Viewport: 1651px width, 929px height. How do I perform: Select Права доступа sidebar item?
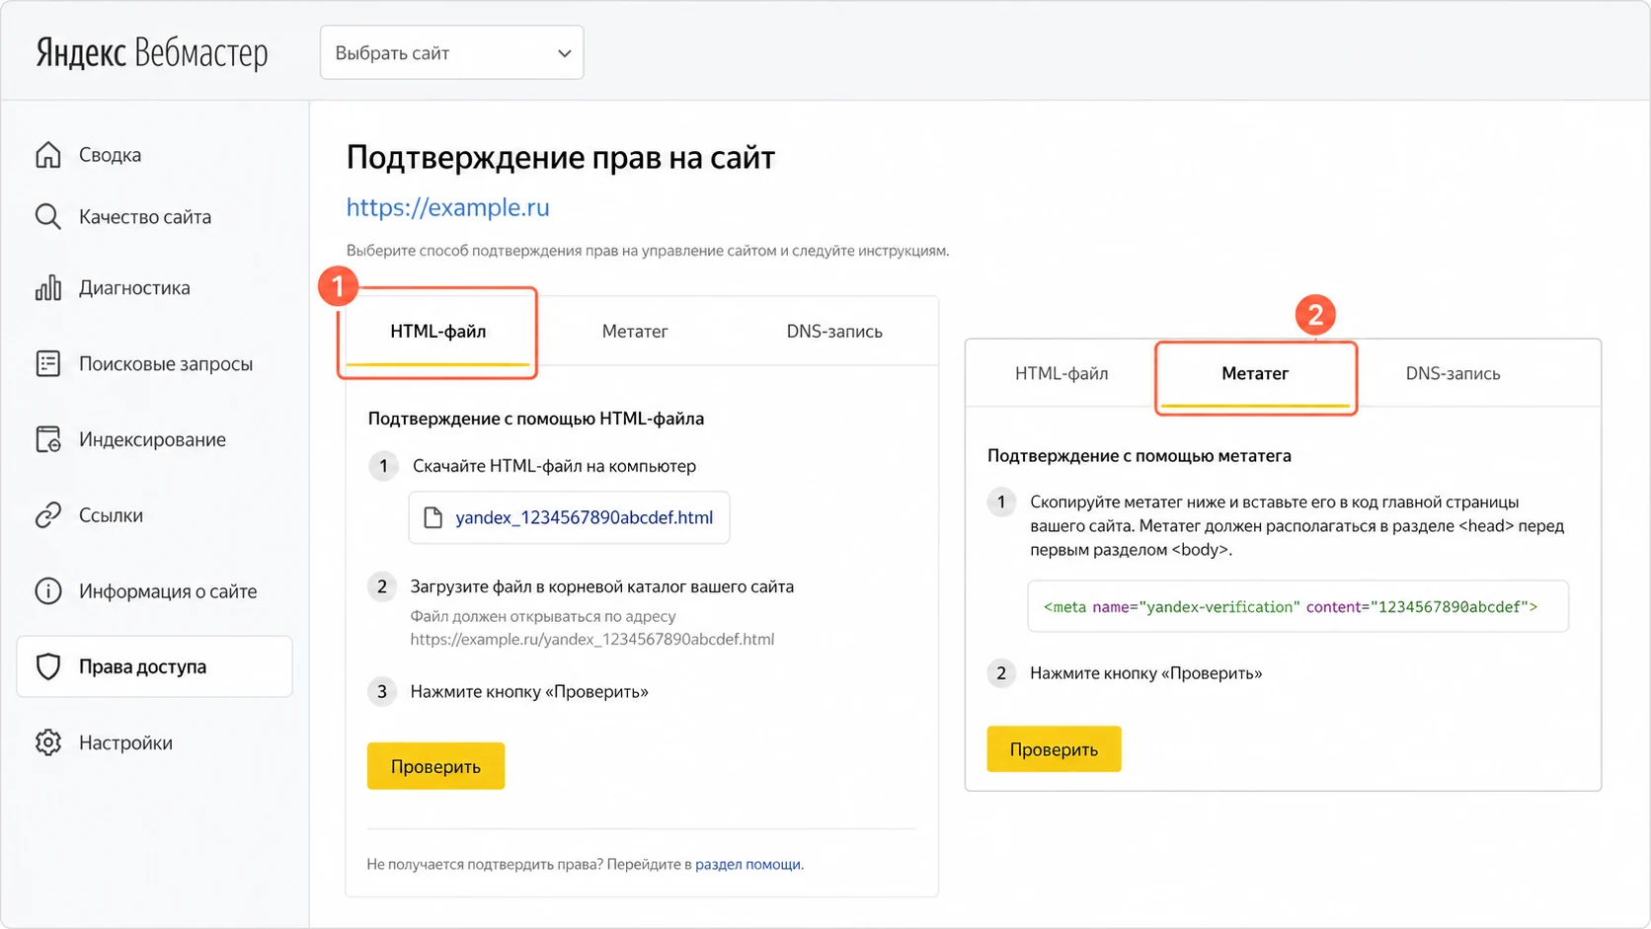click(x=155, y=666)
